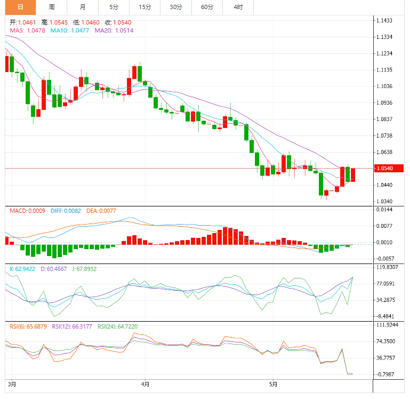
Task: Click the 开: 1.0461 open price value
Action: click(x=23, y=22)
